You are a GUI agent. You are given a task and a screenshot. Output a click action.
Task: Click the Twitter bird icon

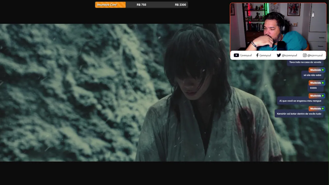point(279,55)
